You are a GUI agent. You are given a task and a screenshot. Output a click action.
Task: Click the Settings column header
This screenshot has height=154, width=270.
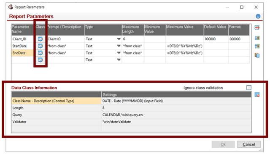pos(176,94)
